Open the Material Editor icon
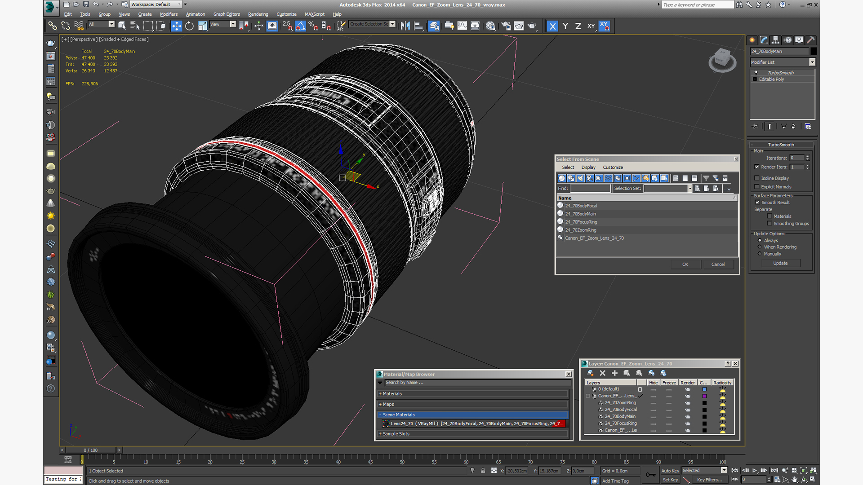The width and height of the screenshot is (863, 485). (491, 26)
